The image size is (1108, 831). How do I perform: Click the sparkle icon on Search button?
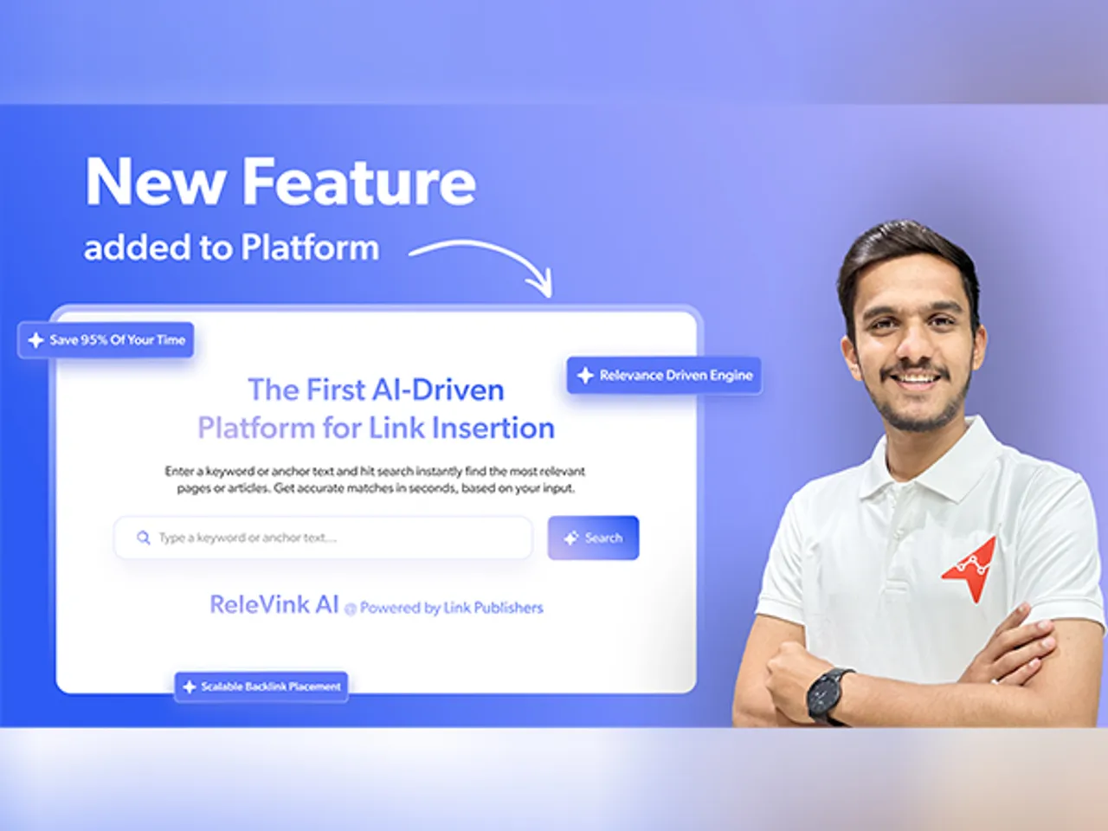coord(571,538)
